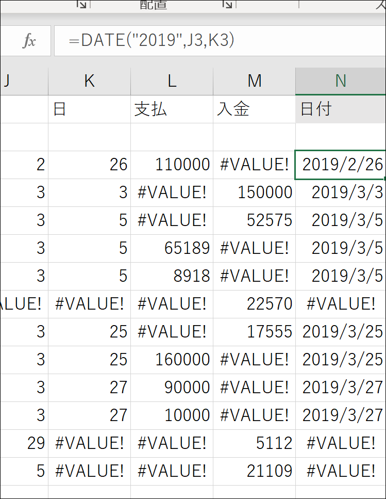Screen dimensions: 386x499
Task: Select the cell containing 52575
Action: click(x=254, y=220)
